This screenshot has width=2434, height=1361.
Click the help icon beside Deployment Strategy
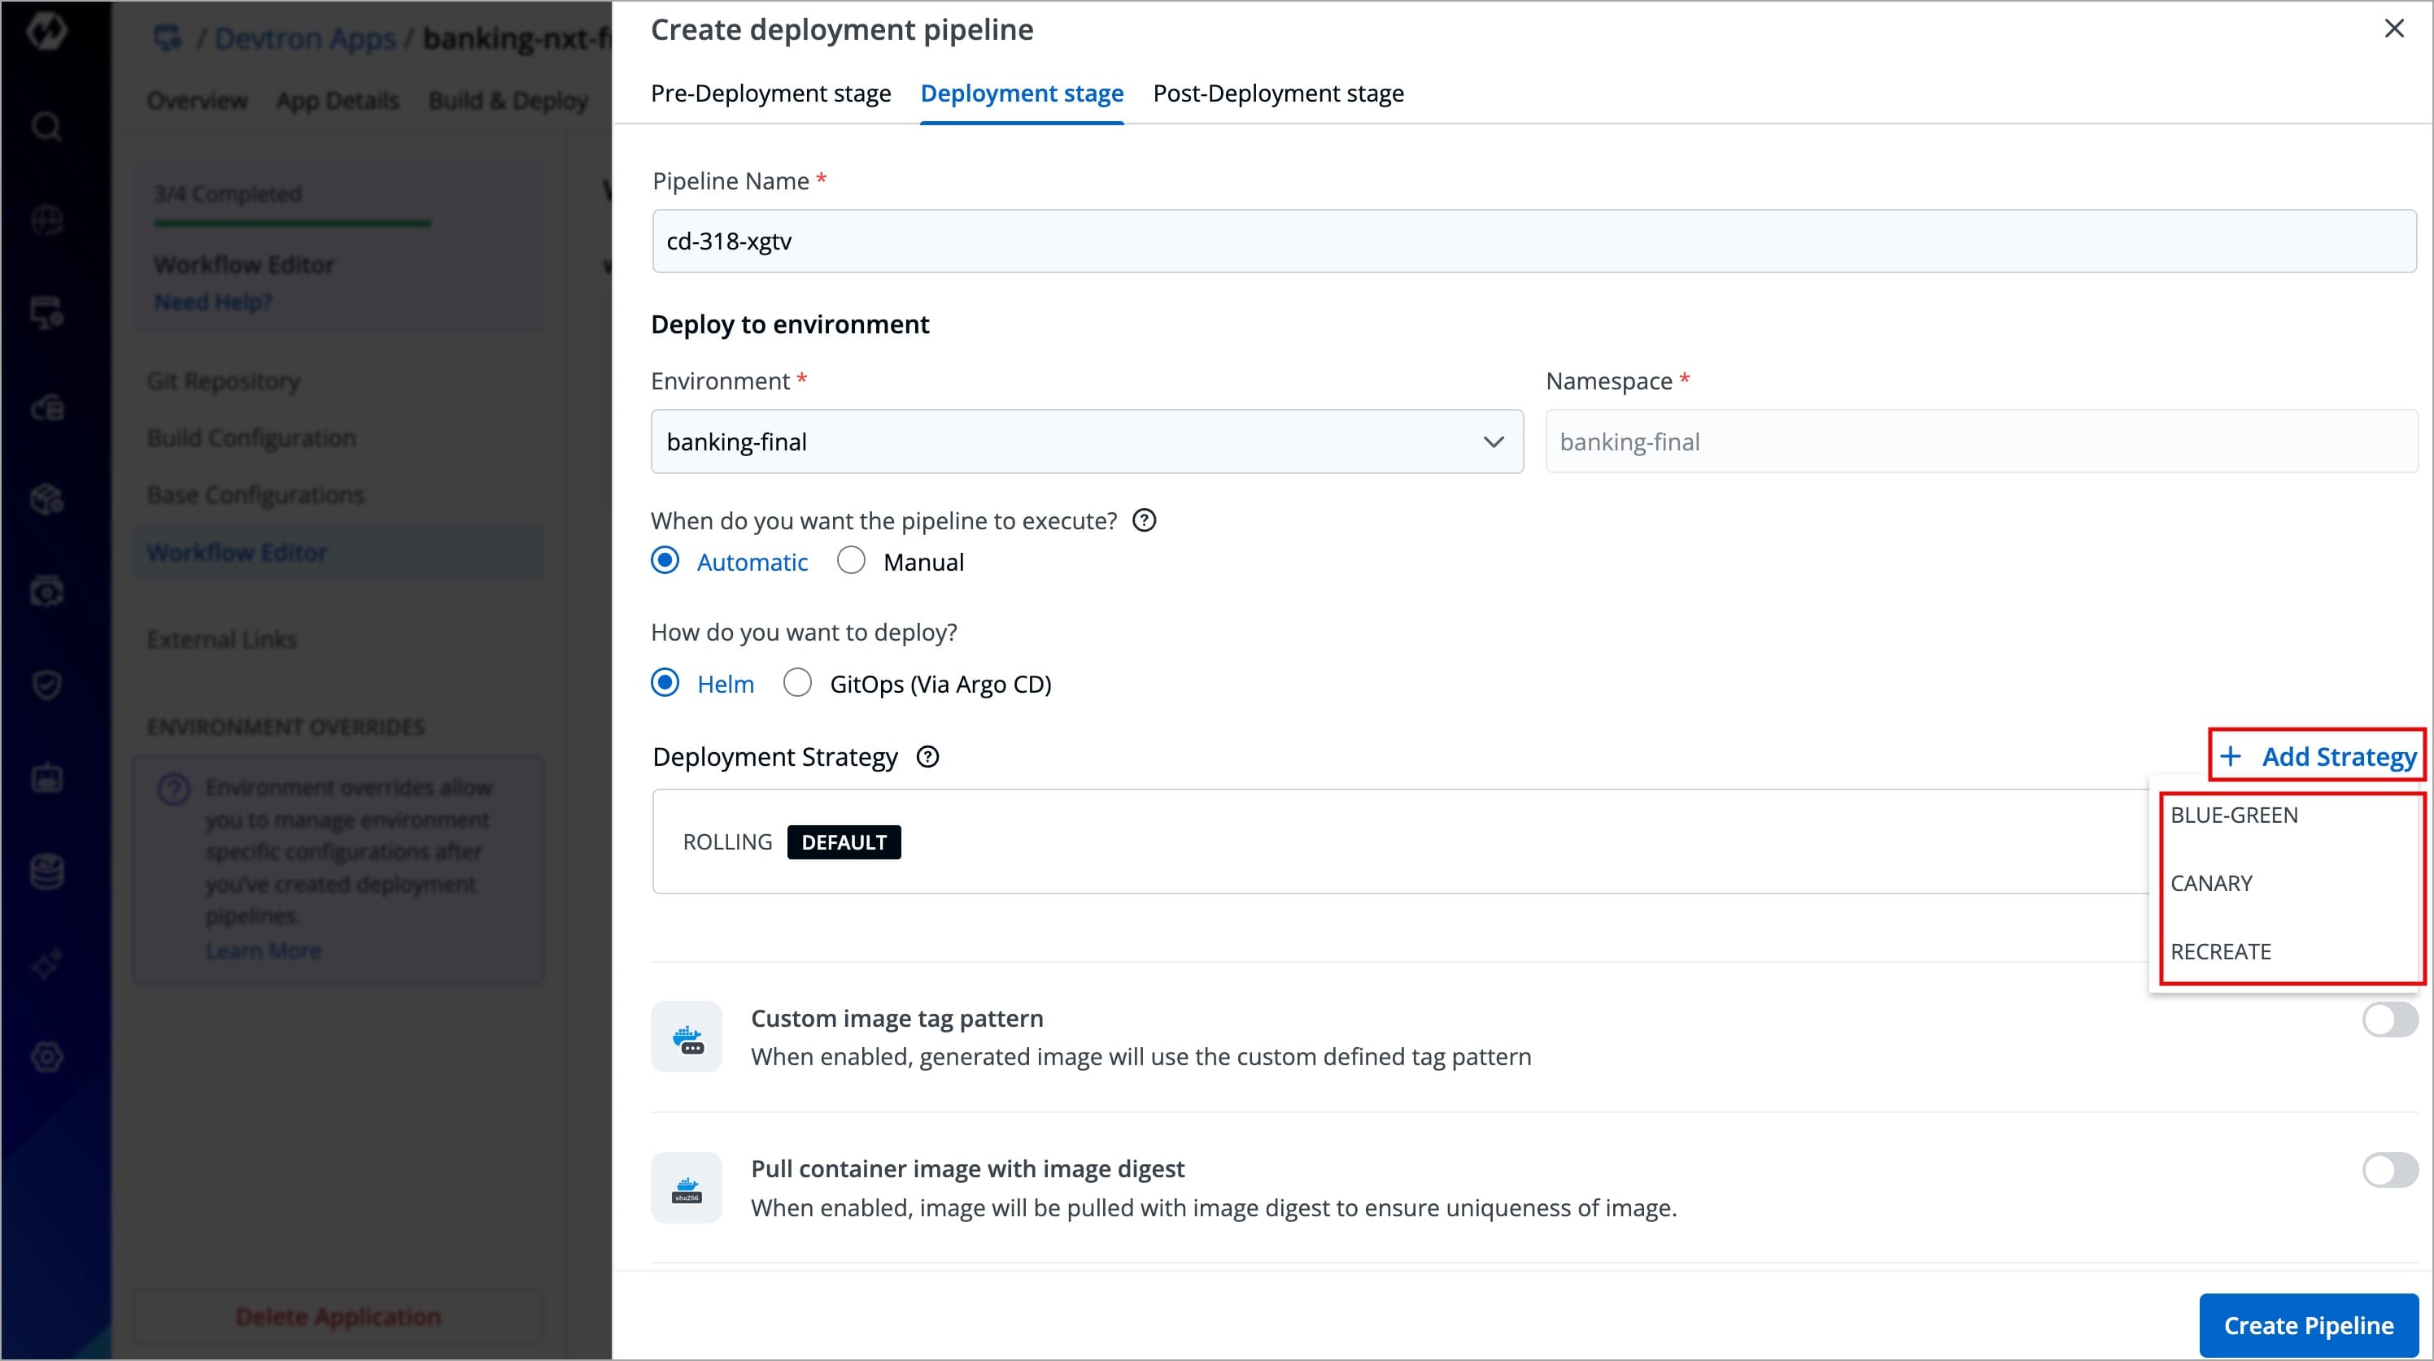(928, 757)
